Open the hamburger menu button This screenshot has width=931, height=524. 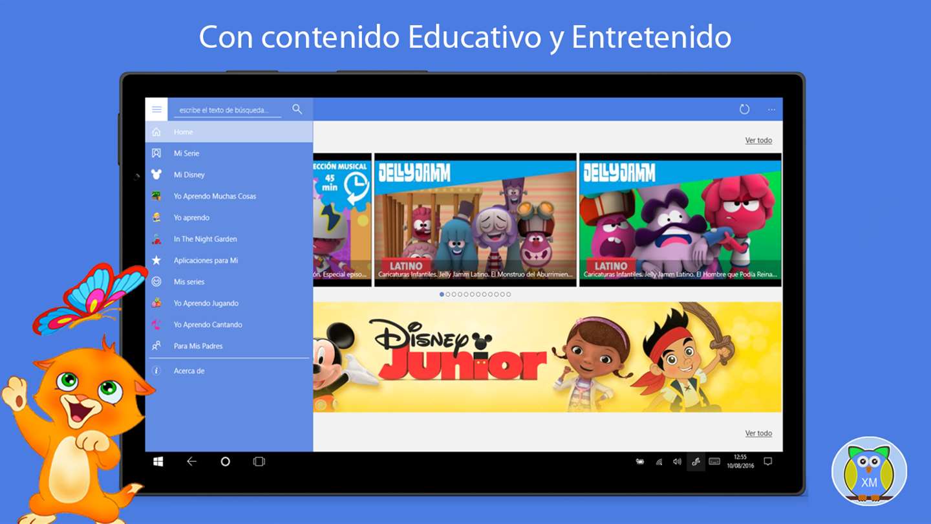[156, 109]
